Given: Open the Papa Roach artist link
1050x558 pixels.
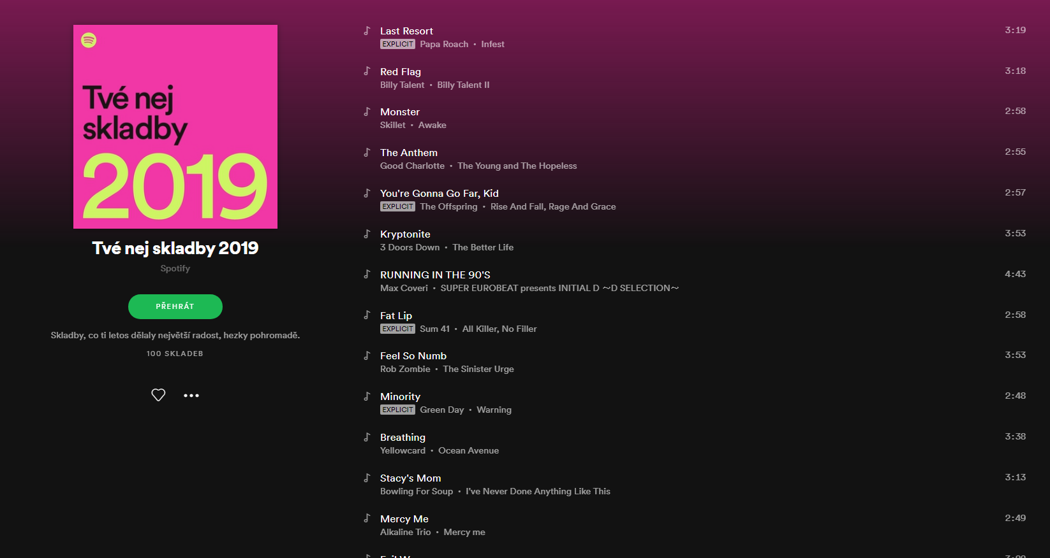Looking at the screenshot, I should click(x=444, y=44).
